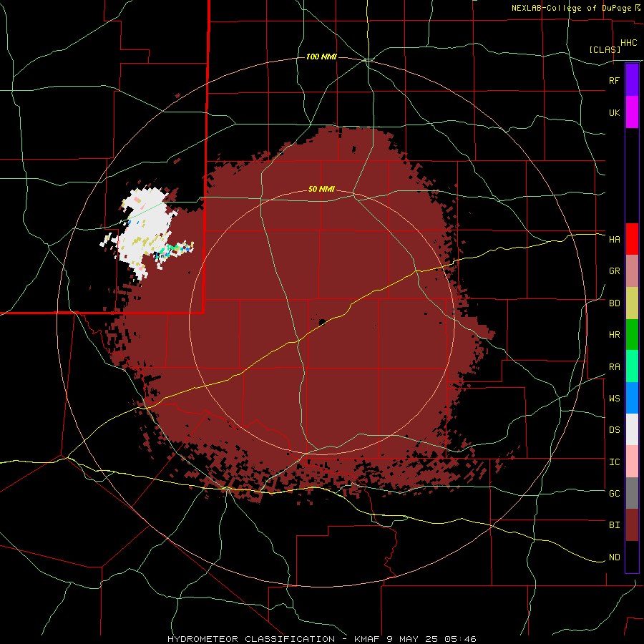Click the RA legend label
This screenshot has width=644, height=644.
click(x=614, y=367)
